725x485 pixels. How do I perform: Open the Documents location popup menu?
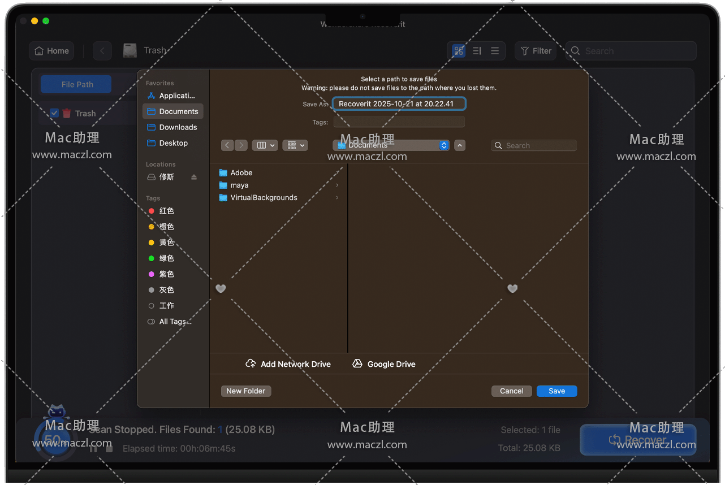(x=391, y=145)
